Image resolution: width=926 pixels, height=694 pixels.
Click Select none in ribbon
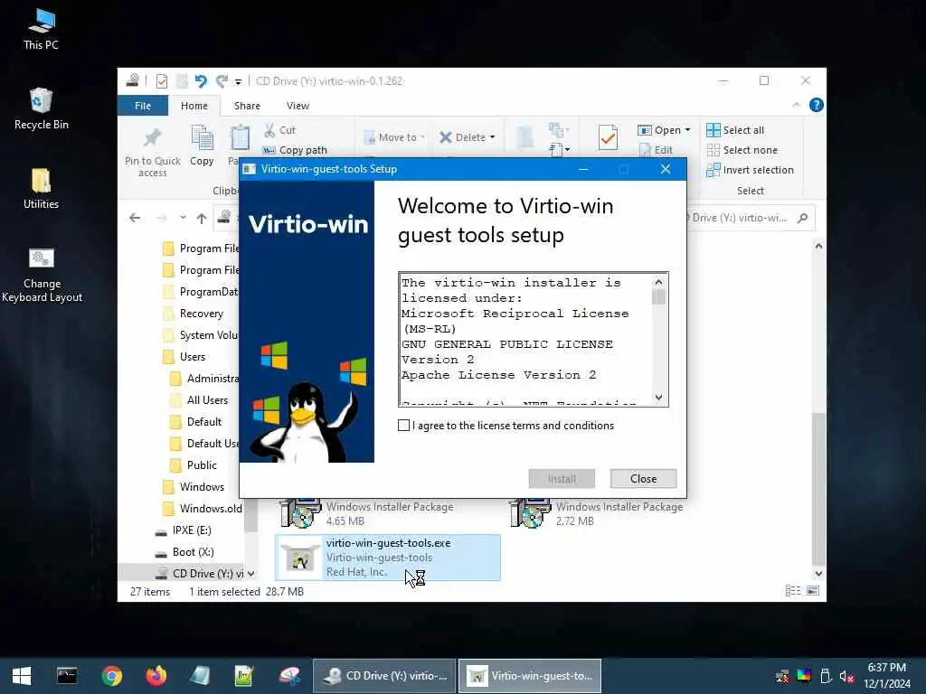742,150
